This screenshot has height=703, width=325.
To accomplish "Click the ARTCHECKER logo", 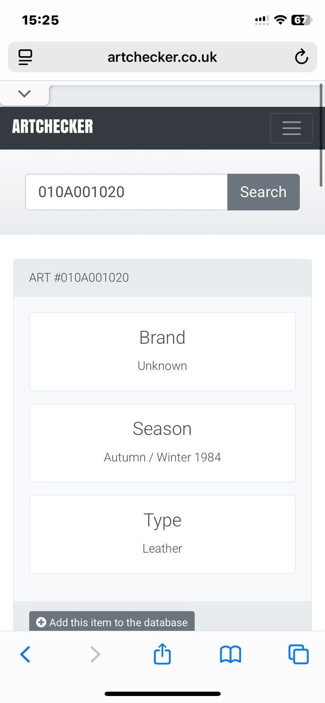I will (52, 127).
